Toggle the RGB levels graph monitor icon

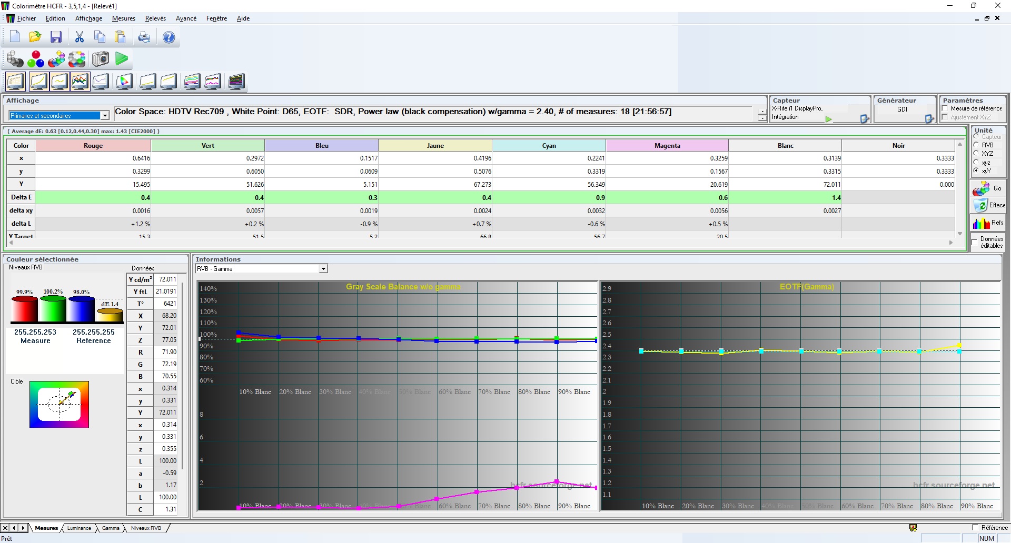pos(80,82)
